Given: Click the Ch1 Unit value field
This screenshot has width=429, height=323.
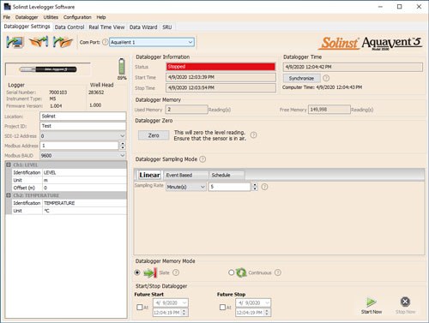Looking at the screenshot, I should [85, 180].
